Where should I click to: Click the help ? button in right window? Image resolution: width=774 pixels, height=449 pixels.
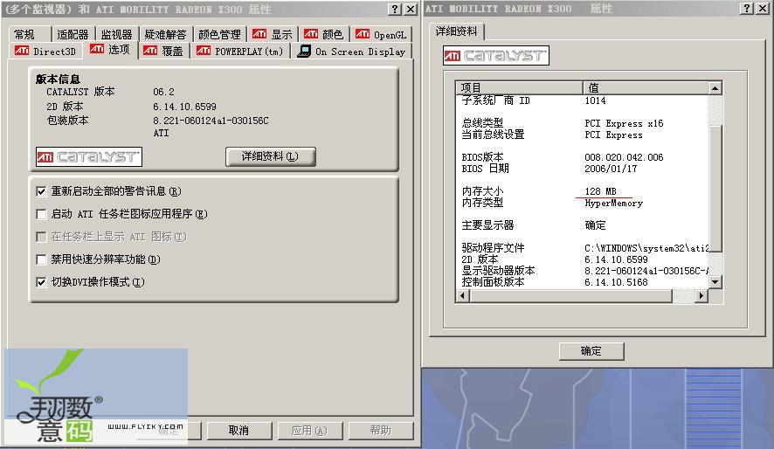click(x=747, y=9)
